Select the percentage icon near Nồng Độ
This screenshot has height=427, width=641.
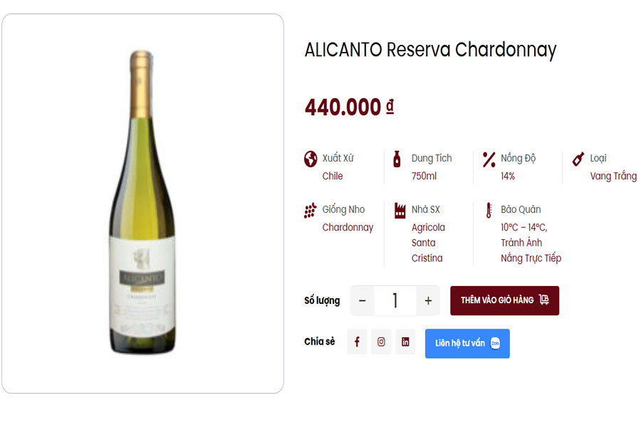click(x=489, y=158)
